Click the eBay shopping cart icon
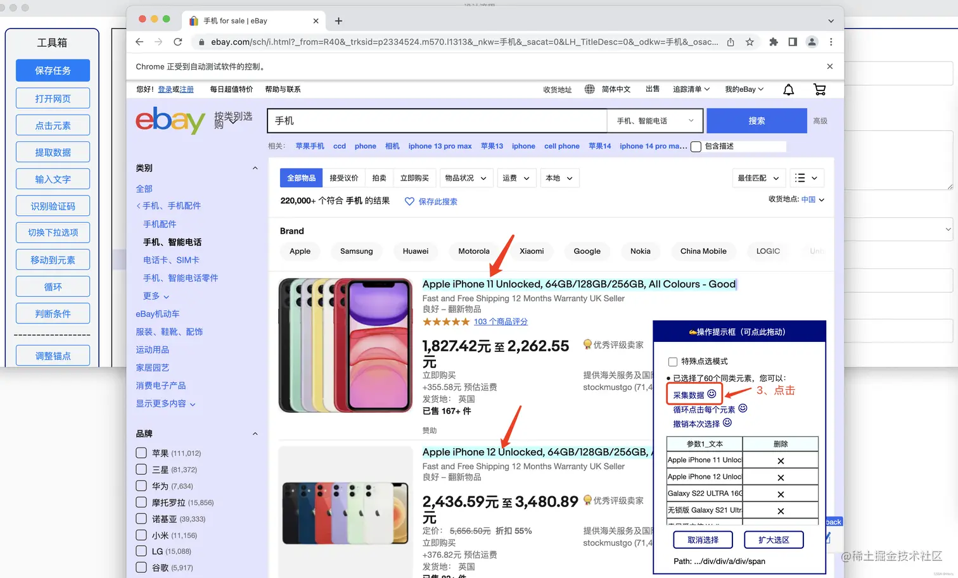 [819, 89]
